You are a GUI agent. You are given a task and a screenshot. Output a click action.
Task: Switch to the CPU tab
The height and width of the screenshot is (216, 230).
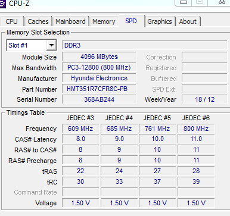coord(12,21)
